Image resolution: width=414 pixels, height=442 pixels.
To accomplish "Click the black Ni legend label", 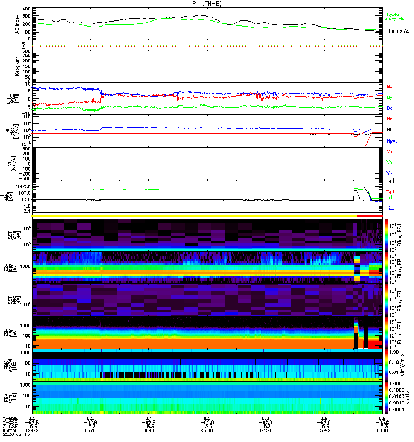I will click(389, 130).
